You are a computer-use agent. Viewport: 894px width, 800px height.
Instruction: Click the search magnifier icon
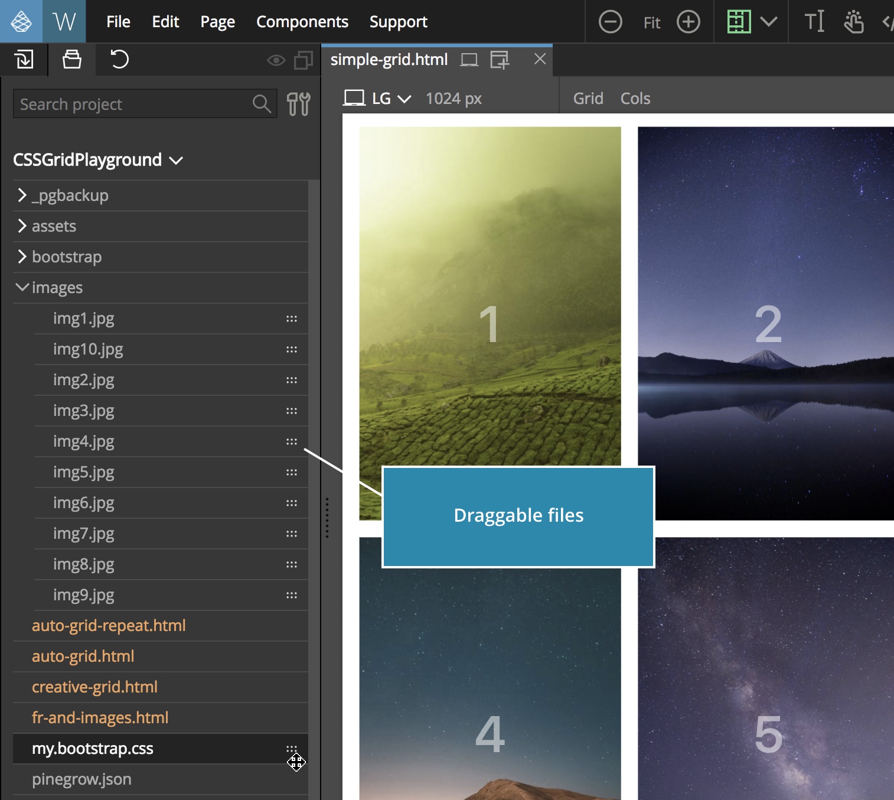262,104
